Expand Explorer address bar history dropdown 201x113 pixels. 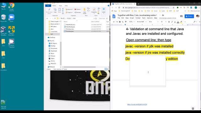(x=94, y=19)
